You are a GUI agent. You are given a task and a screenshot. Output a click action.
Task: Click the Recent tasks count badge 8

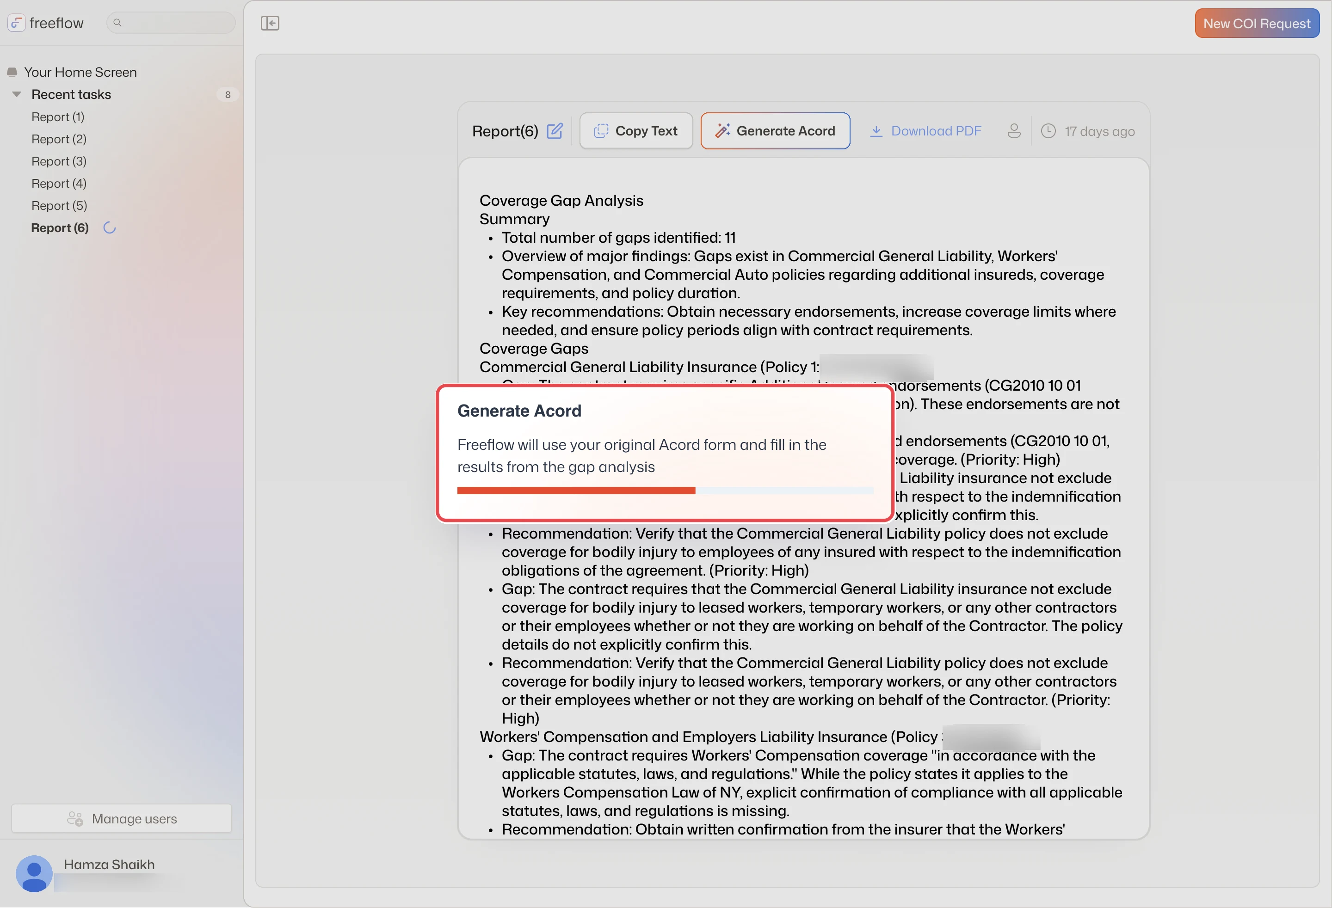[228, 94]
